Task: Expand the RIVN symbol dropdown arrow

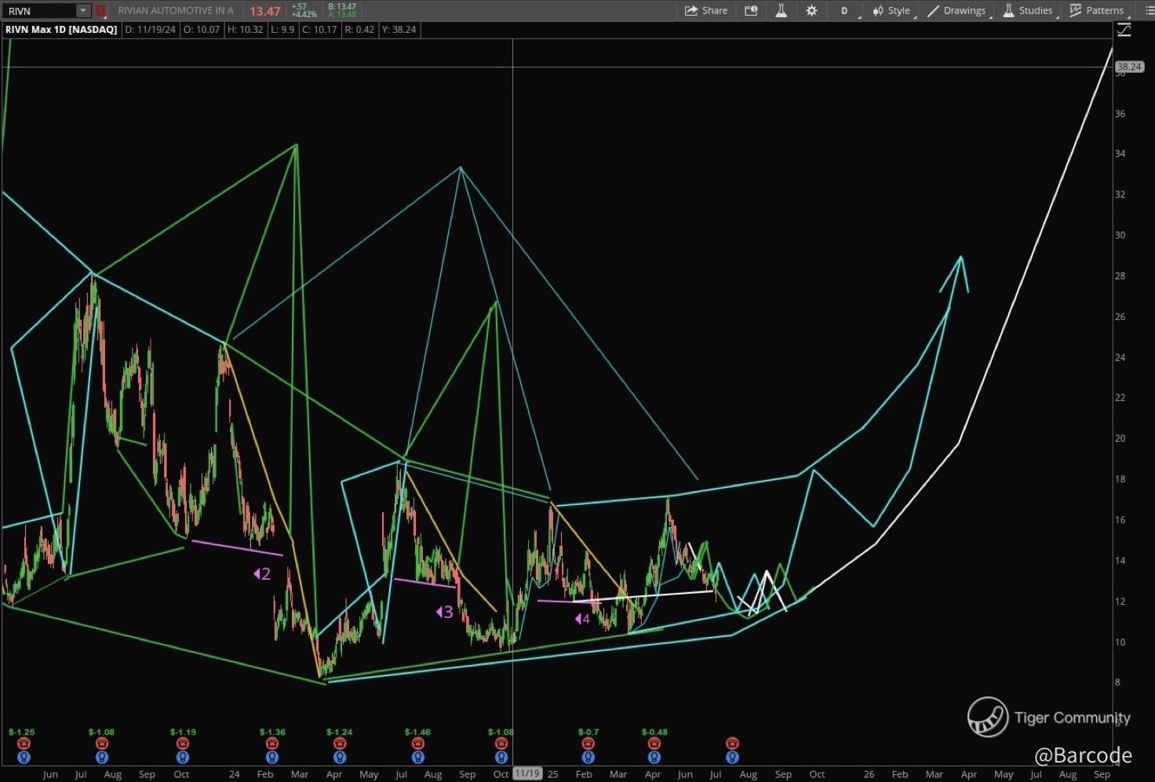Action: (x=82, y=10)
